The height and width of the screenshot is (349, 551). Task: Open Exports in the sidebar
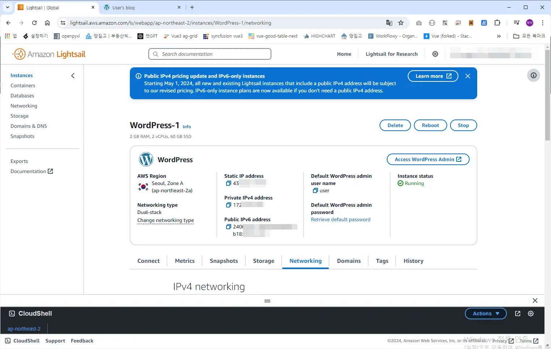point(19,161)
